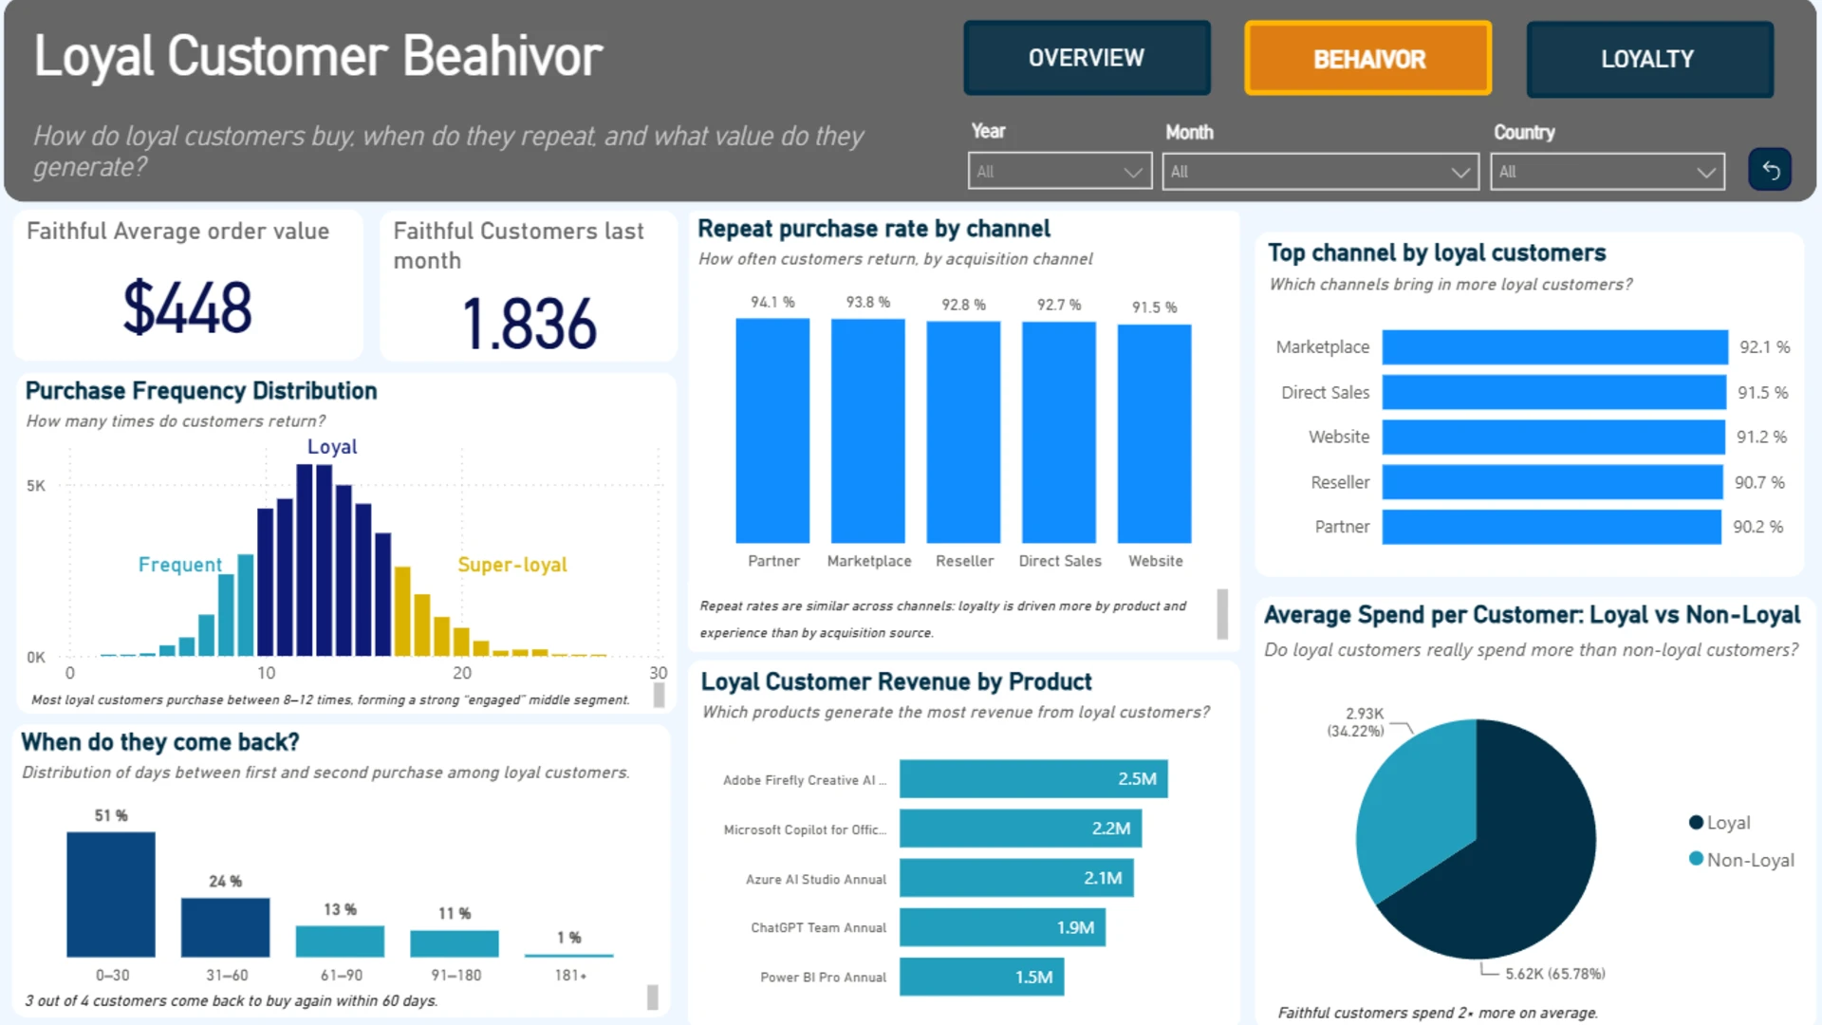
Task: Click the reset filters undo arrow icon
Action: [x=1770, y=170]
